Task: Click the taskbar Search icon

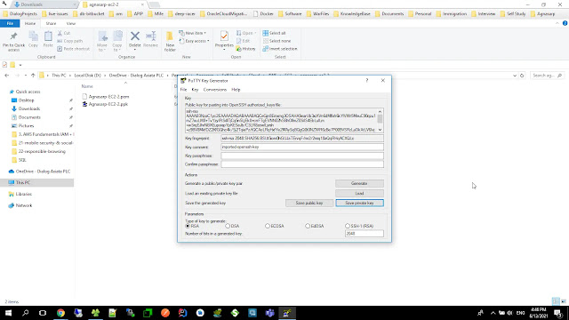Action: tap(25, 313)
